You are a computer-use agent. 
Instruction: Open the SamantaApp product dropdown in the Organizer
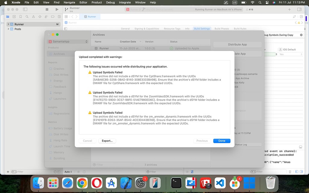pos(68,42)
